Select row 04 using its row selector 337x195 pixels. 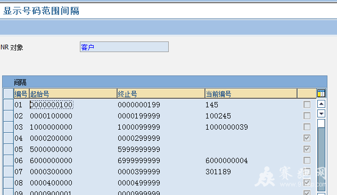9,138
